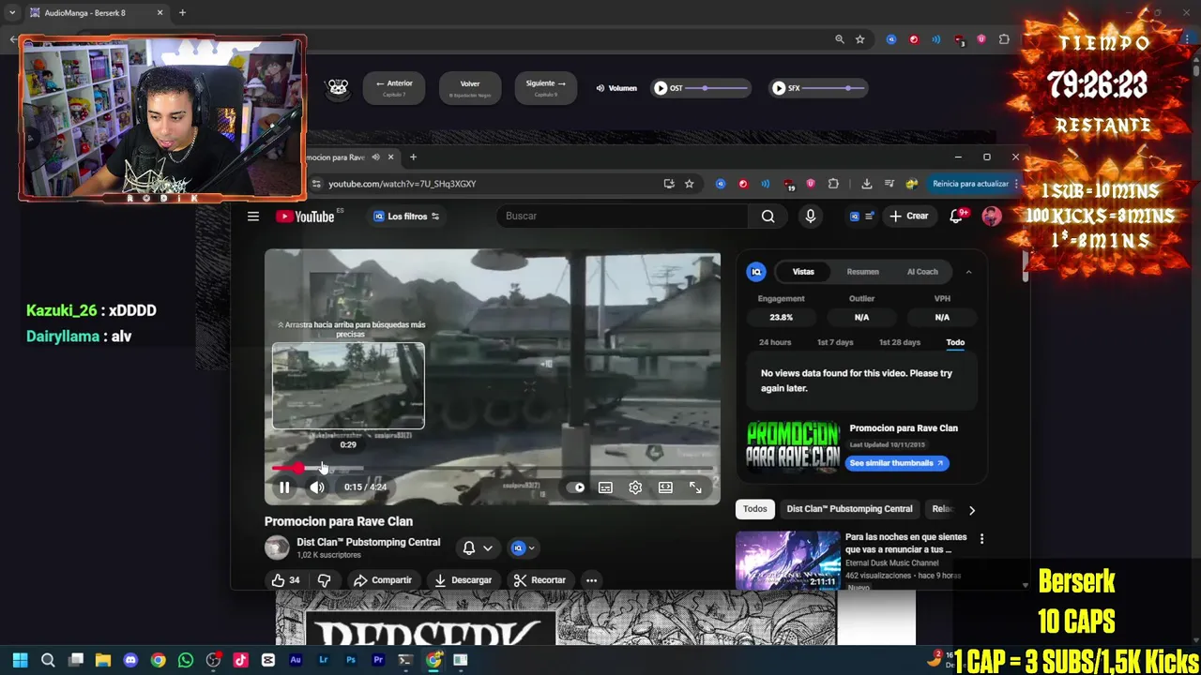Open the vidIQ dropdown next to the bell
Viewport: 1201px width, 675px height.
[523, 547]
